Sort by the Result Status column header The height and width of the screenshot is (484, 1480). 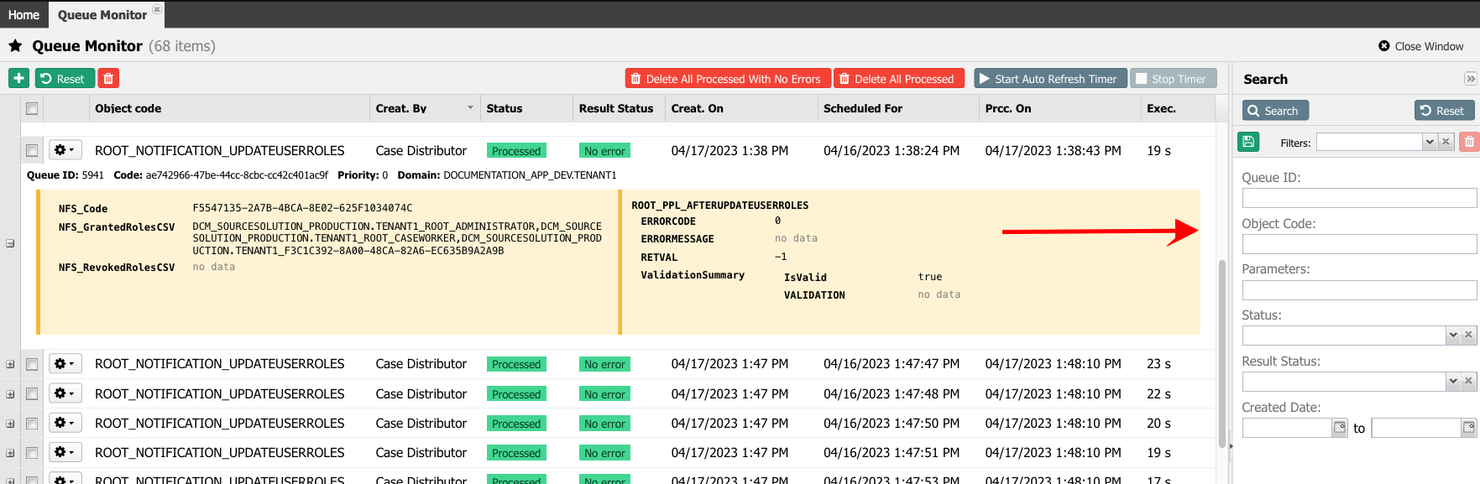point(619,108)
